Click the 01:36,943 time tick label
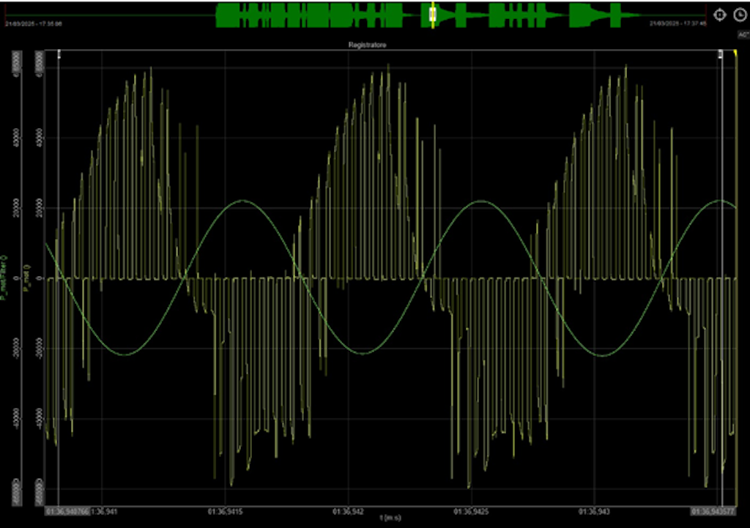 click(x=594, y=512)
